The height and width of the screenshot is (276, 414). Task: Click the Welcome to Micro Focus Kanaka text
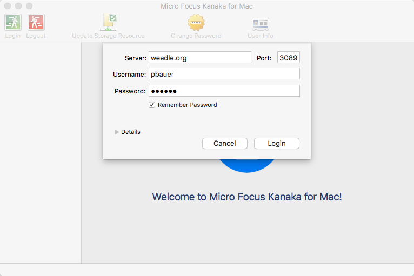247,197
